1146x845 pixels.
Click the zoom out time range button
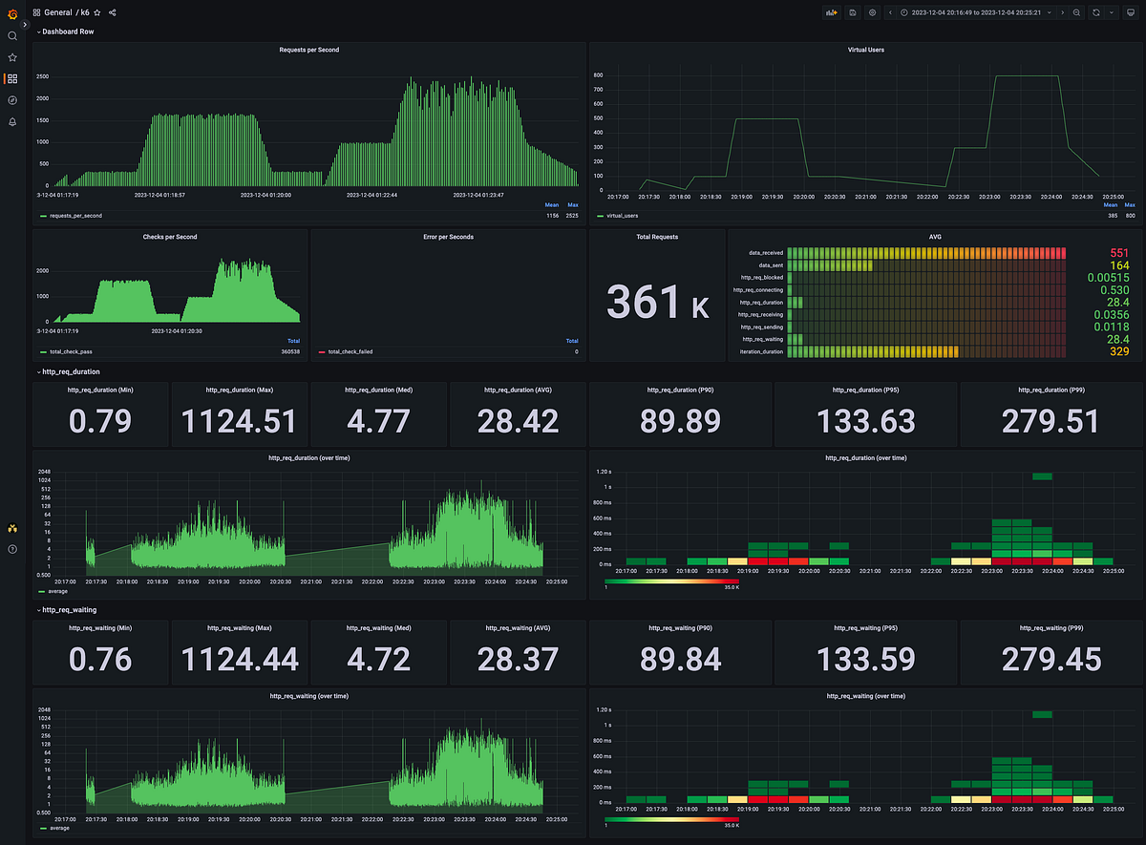point(1075,12)
